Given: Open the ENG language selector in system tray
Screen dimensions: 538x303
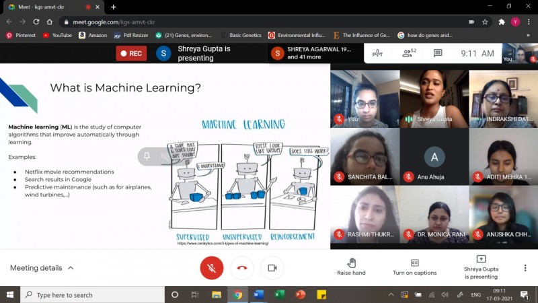Looking at the screenshot, I should 475,295.
